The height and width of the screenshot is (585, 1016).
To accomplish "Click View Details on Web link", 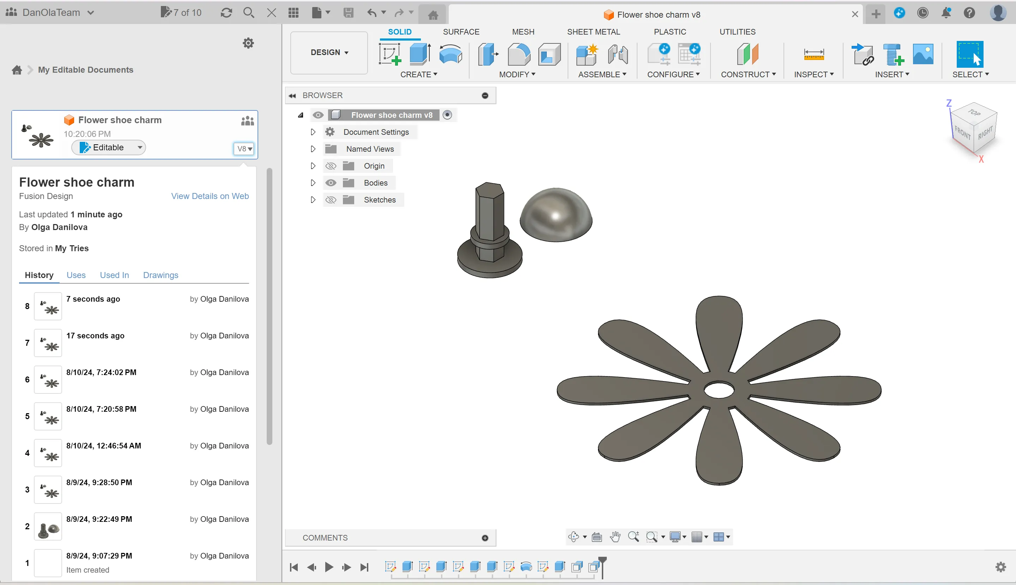I will point(210,196).
